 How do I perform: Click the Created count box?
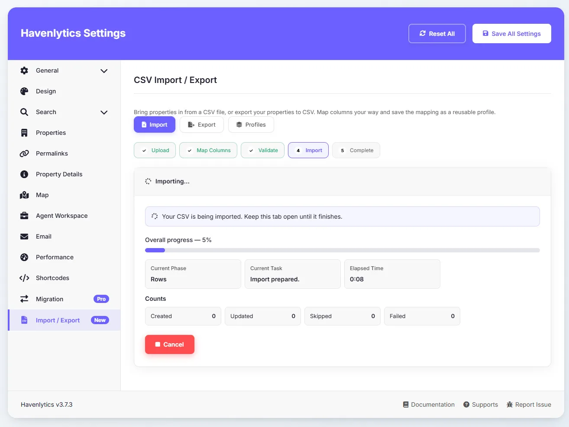[183, 316]
